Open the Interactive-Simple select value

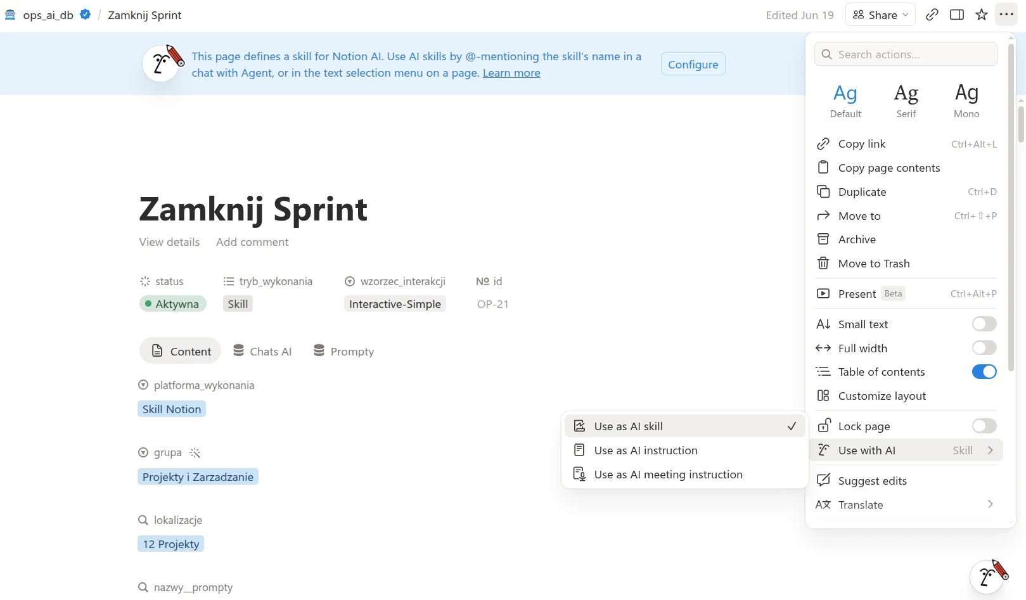(x=395, y=304)
